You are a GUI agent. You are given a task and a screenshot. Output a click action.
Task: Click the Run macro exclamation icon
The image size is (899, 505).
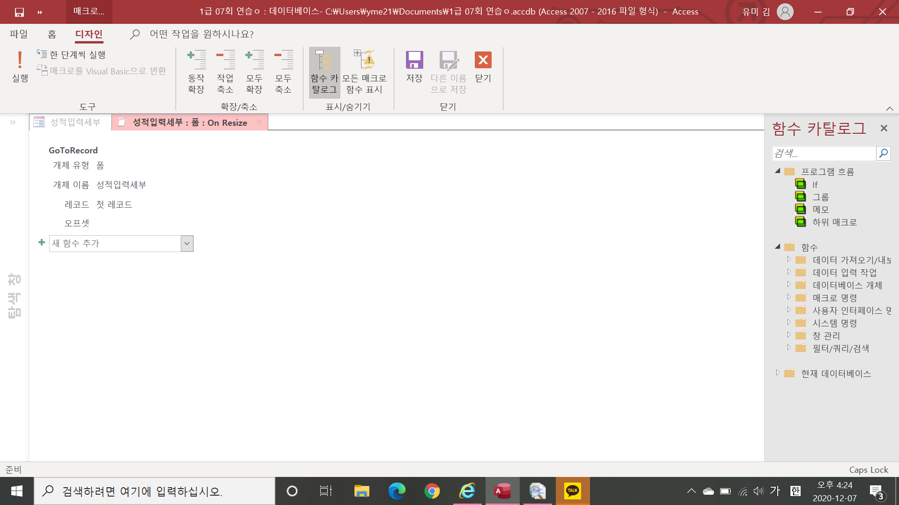20,61
